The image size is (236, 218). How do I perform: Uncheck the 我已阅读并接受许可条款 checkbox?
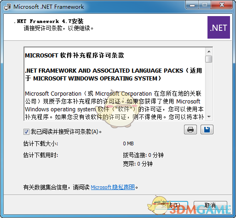[26, 132]
